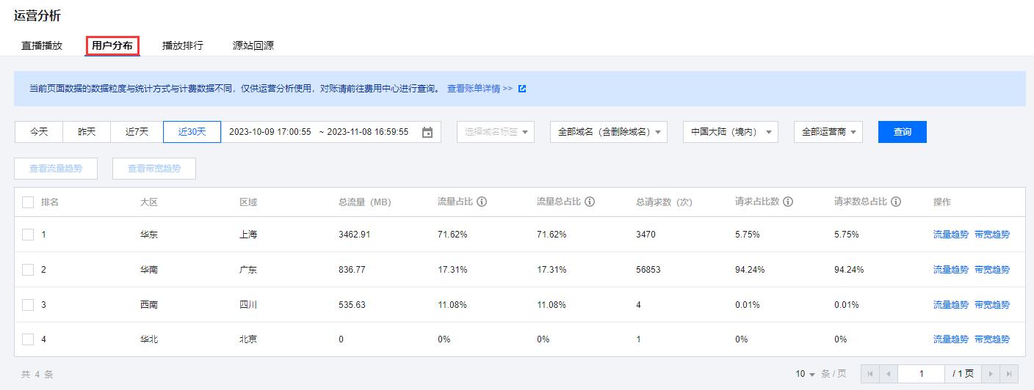The width and height of the screenshot is (1034, 390).
Task: Show the info tooltip icon for 流量占比
Action: click(x=482, y=202)
